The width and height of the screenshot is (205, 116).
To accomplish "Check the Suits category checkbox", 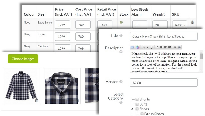I will 137,104.
